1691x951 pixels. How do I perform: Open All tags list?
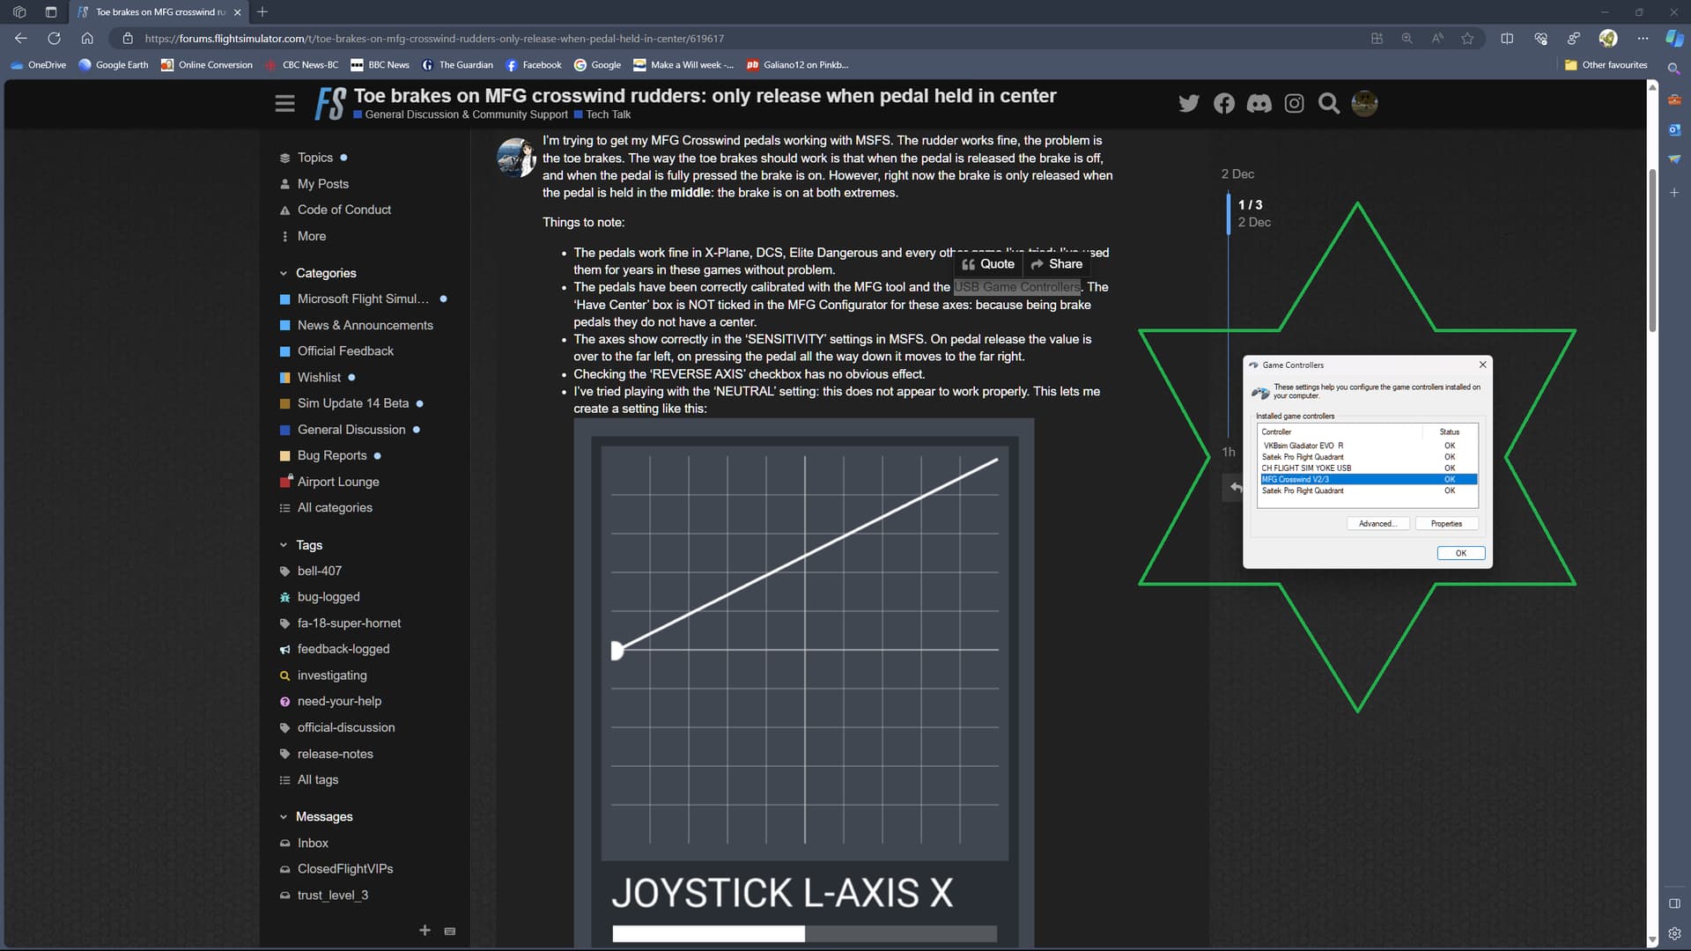(317, 780)
